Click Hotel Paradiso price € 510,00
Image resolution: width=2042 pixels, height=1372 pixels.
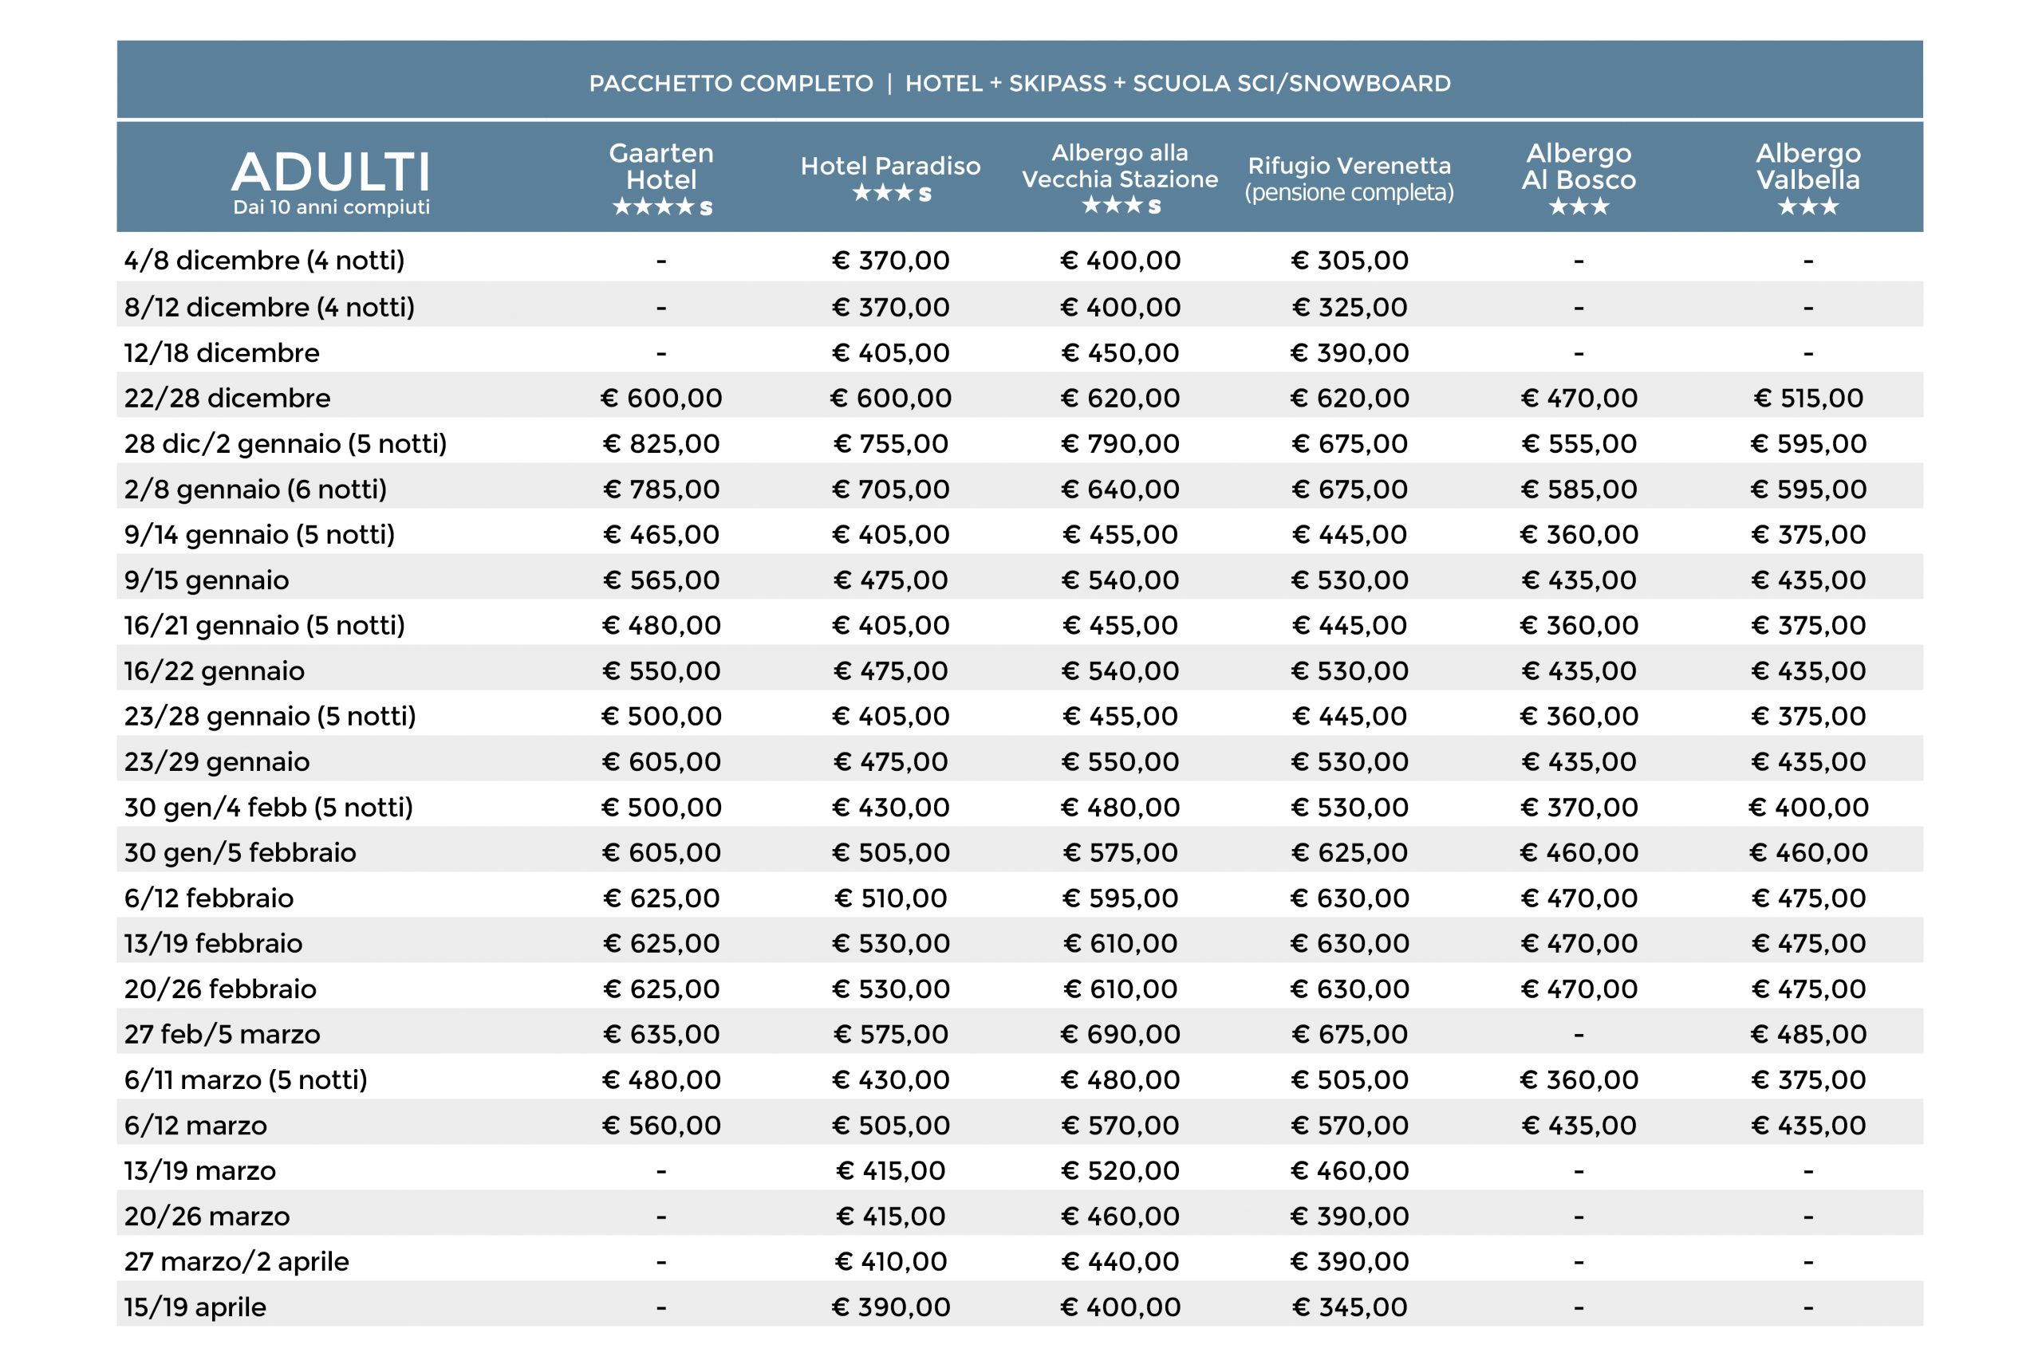(x=891, y=898)
